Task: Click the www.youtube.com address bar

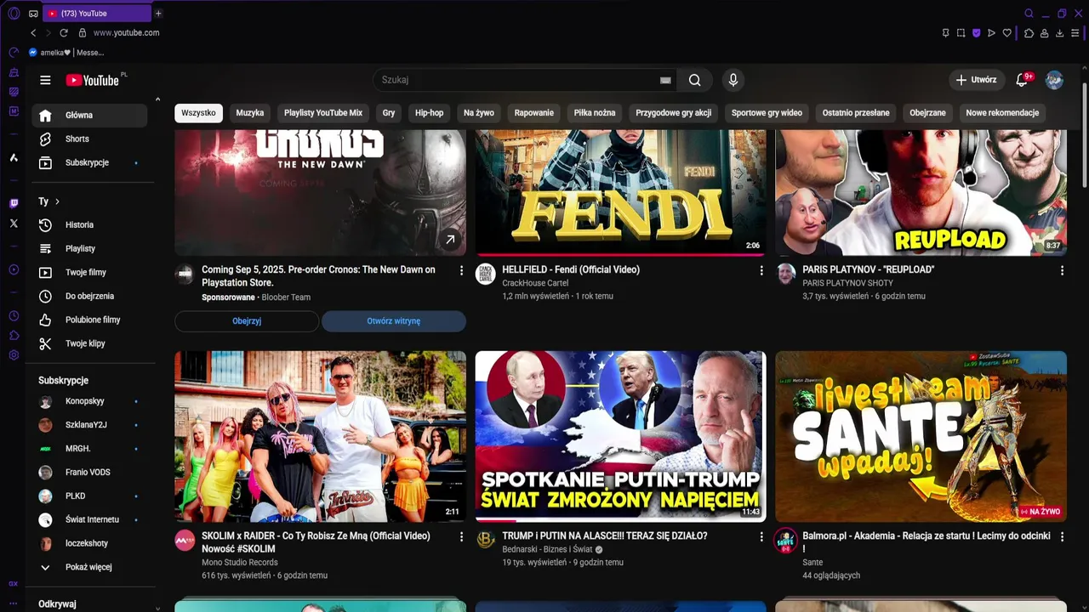Action: [x=126, y=32]
